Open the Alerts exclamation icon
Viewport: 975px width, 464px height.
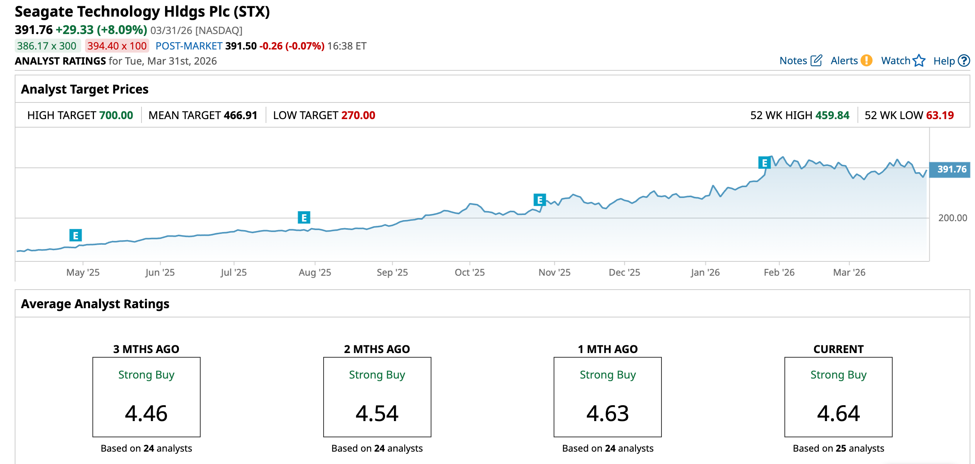[866, 61]
